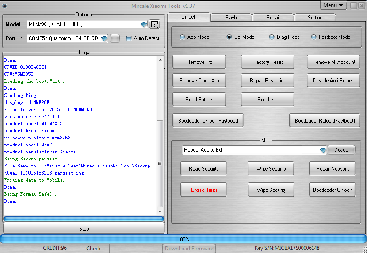
Task: Click the CPU:MSM8953 log line
Action: click(19, 74)
